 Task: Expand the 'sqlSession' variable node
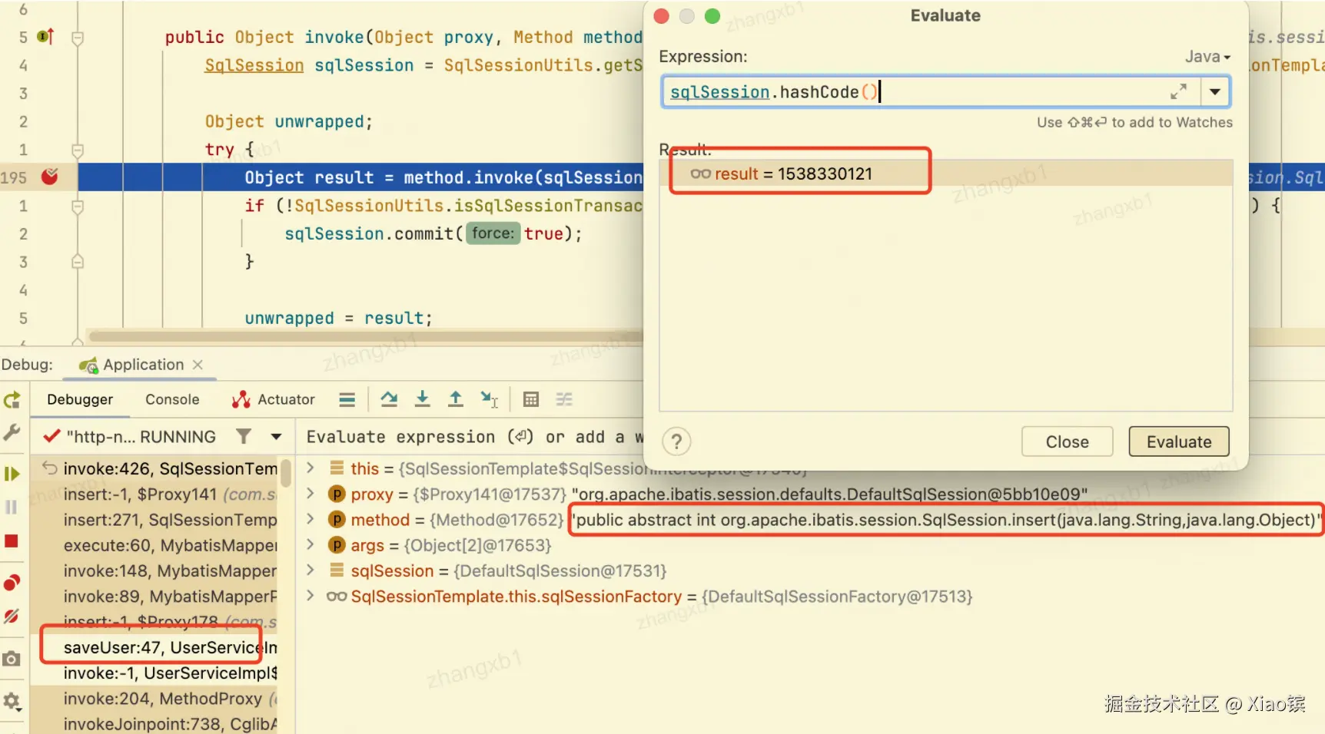(310, 570)
